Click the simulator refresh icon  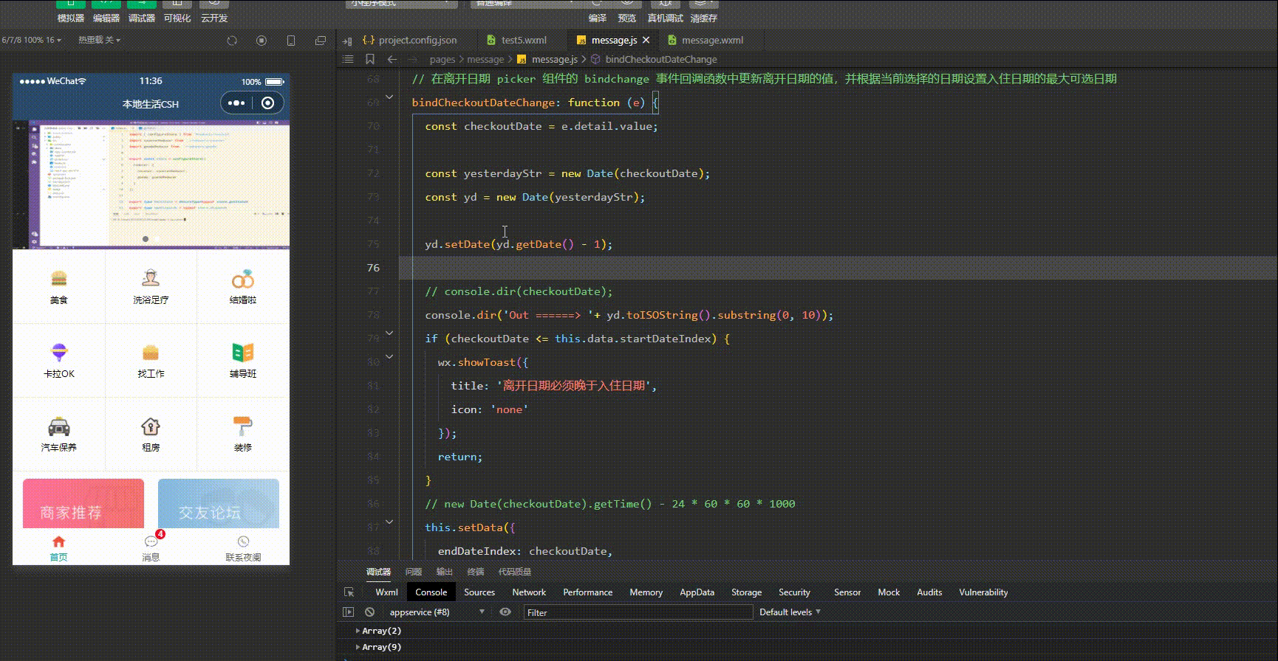[x=232, y=41]
